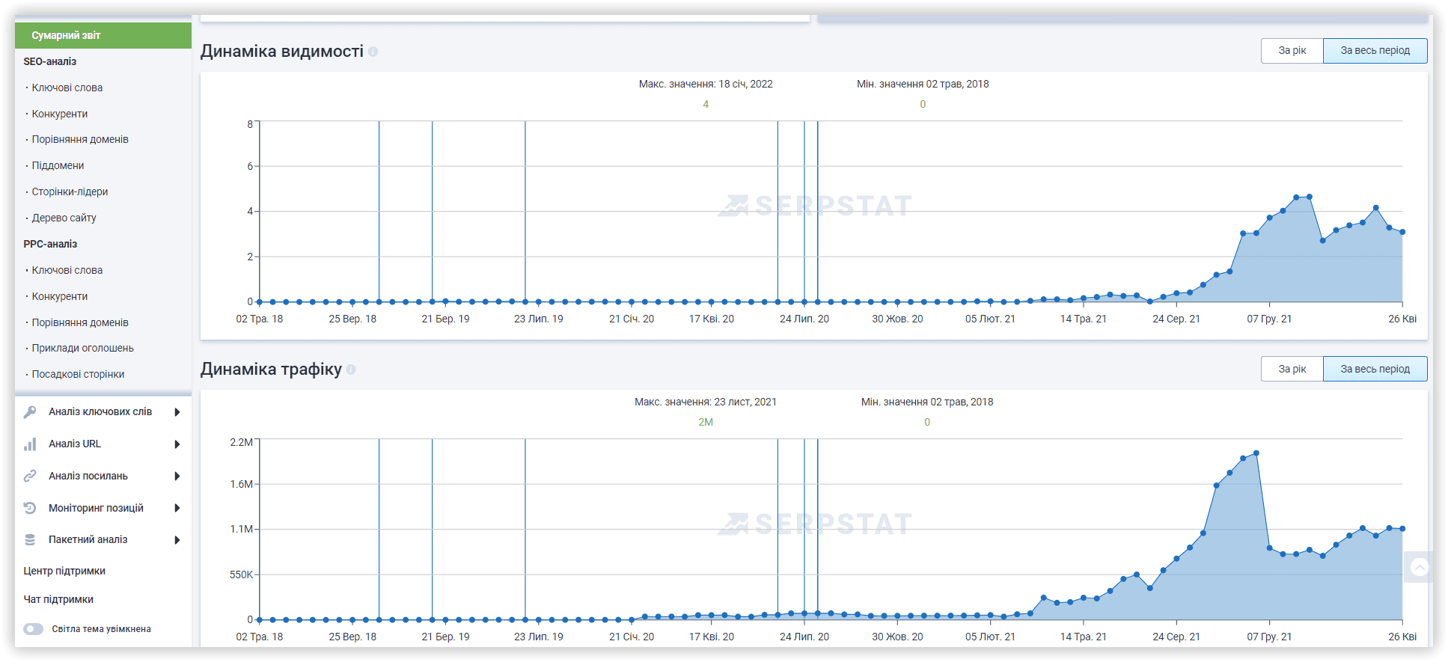Click the link chain icon beside Аналіз посилань
Screen dimensions: 1448x662
30,476
